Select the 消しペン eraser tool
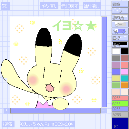The image size is (129, 129). pos(120,31)
